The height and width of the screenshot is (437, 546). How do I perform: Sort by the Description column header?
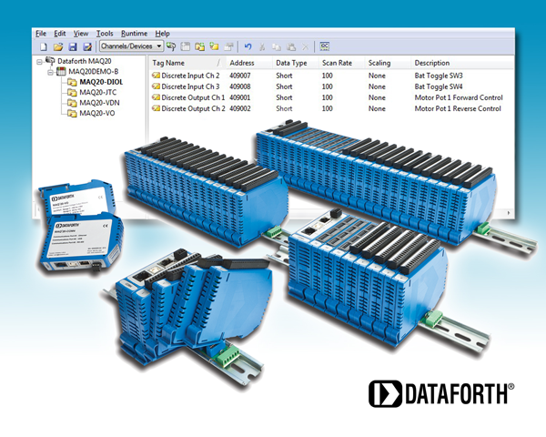[x=462, y=63]
